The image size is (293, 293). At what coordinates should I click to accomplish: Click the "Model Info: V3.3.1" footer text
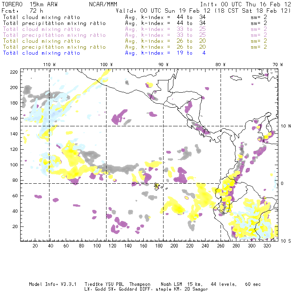49,284
